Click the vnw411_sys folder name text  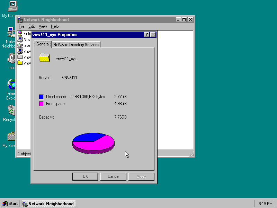(x=66, y=59)
